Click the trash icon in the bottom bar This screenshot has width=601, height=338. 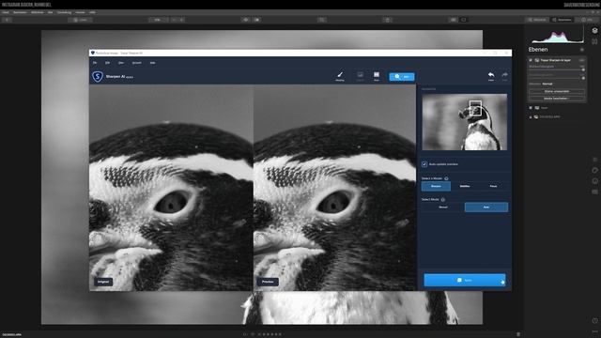pos(518,334)
